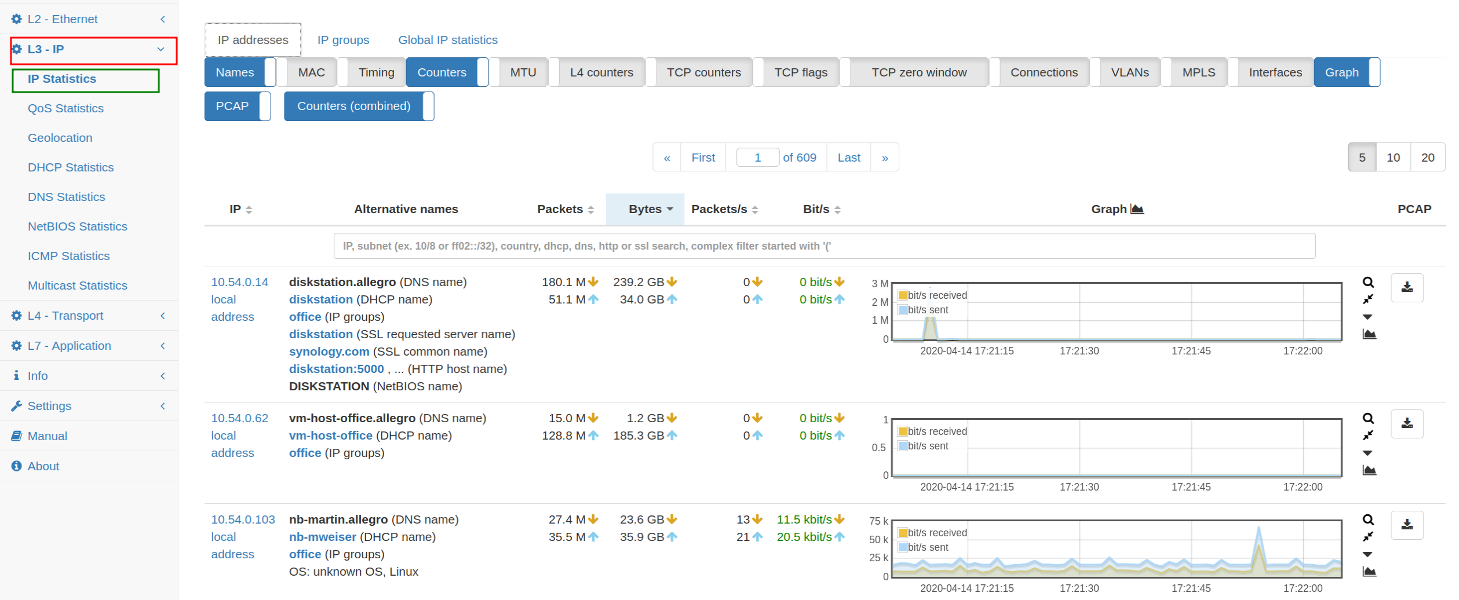The image size is (1459, 600).
Task: Download PCAP for 10.54.0.103
Action: 1407,525
